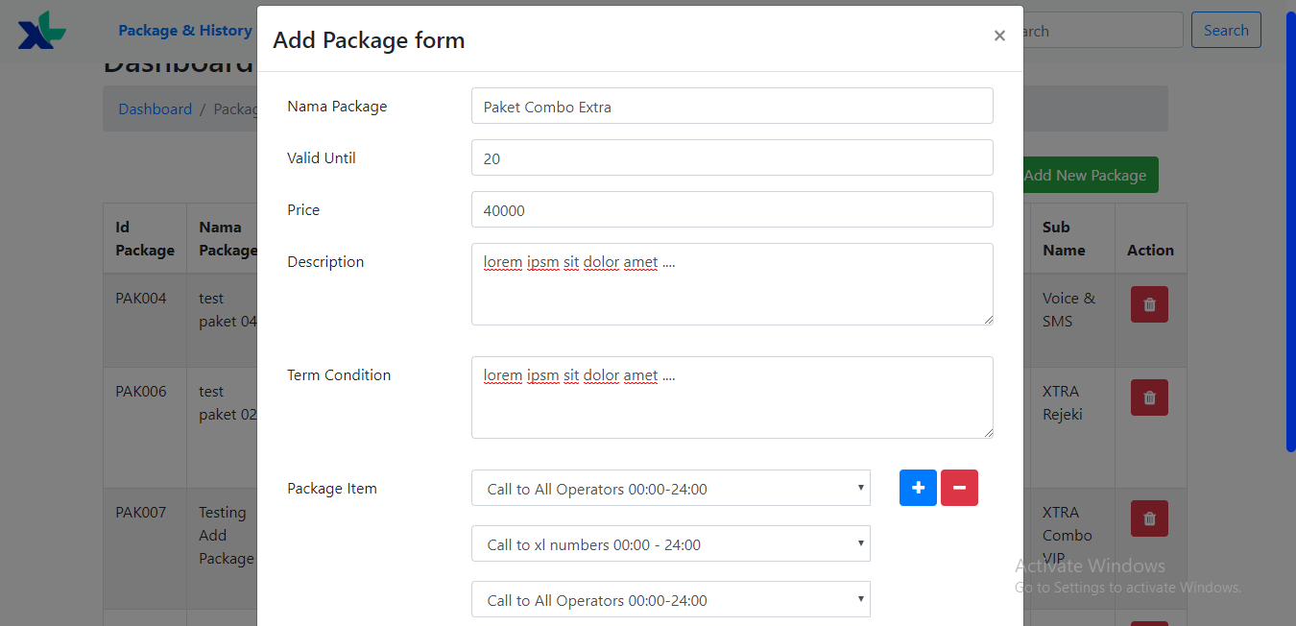Select the Valid Until field
Viewport: 1296px width, 626px height.
tap(732, 157)
